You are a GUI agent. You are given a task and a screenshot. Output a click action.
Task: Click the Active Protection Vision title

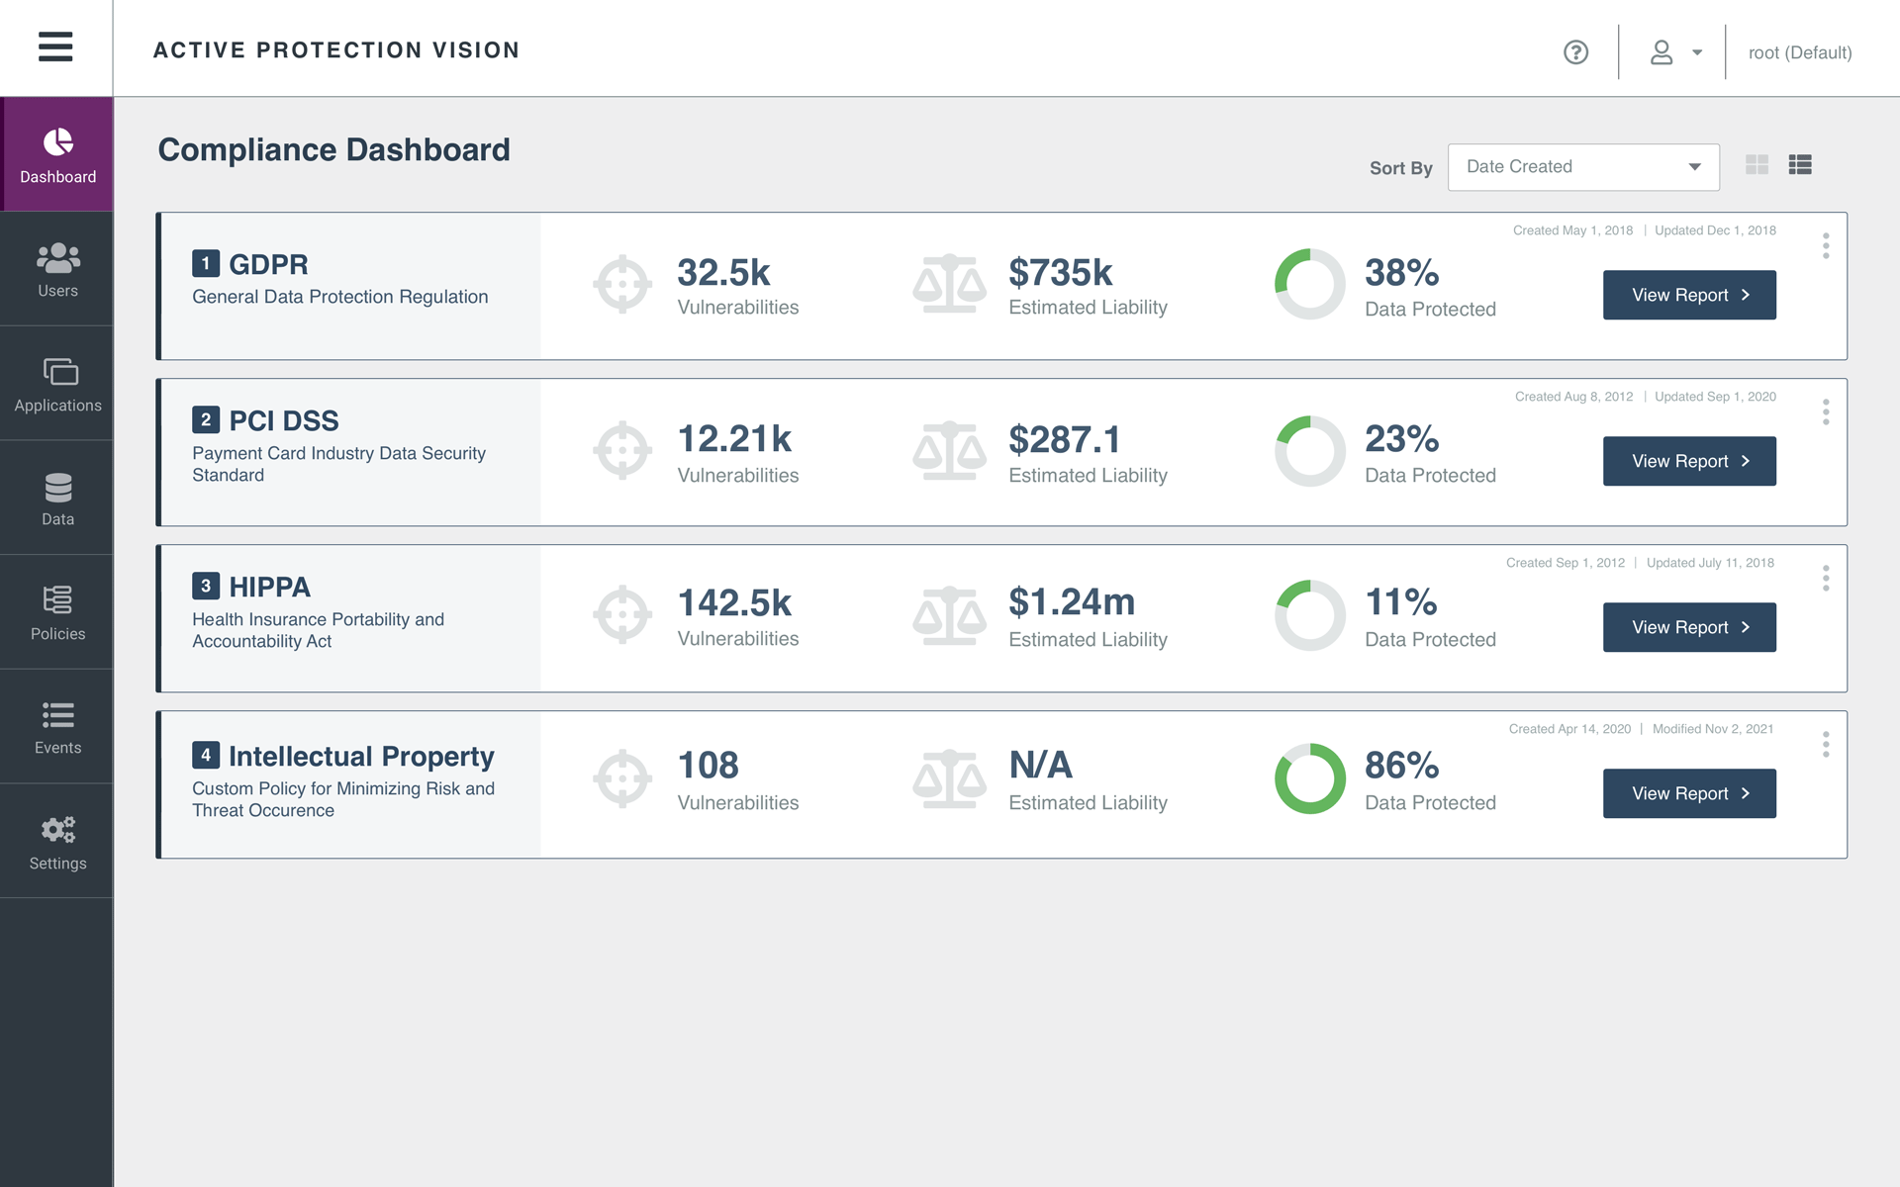(336, 50)
